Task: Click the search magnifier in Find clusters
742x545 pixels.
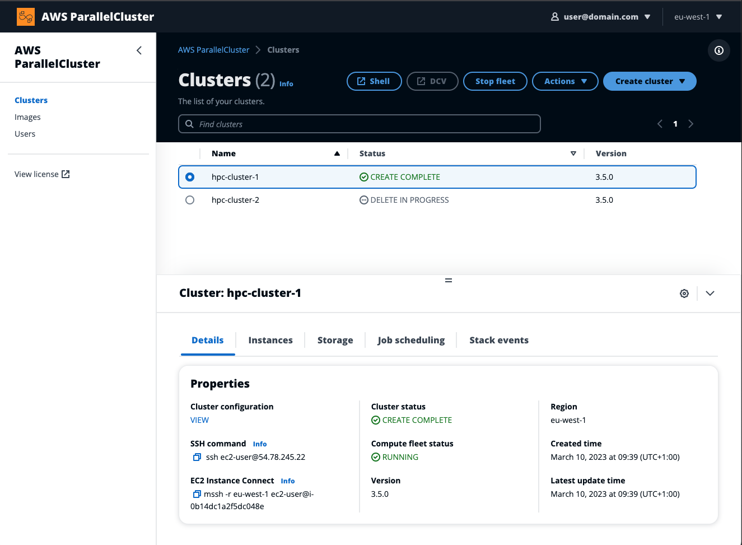Action: click(189, 123)
